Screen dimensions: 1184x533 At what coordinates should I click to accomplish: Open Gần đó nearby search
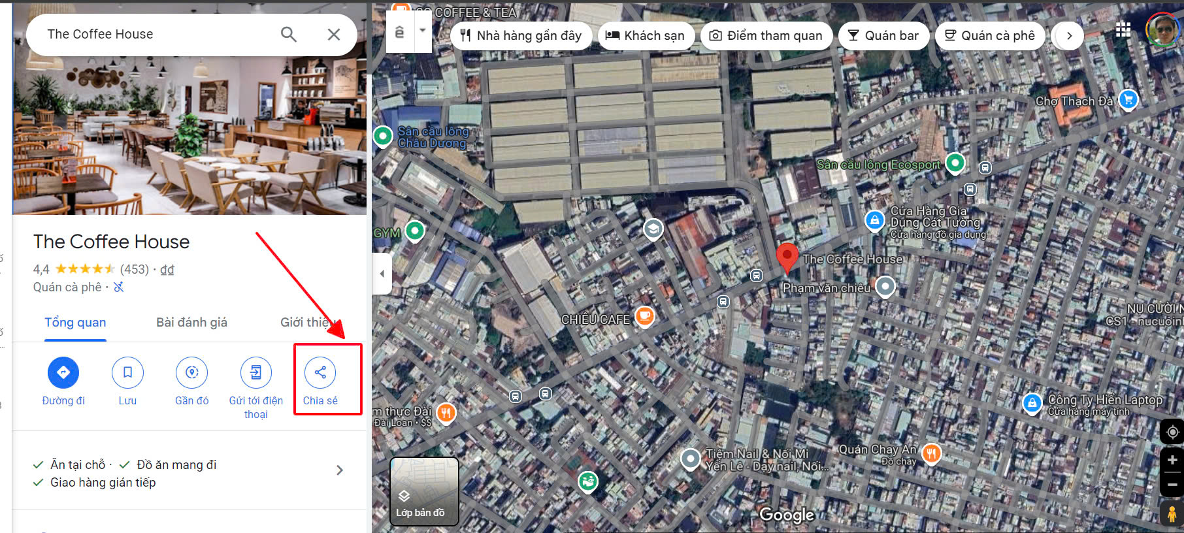[x=191, y=372]
